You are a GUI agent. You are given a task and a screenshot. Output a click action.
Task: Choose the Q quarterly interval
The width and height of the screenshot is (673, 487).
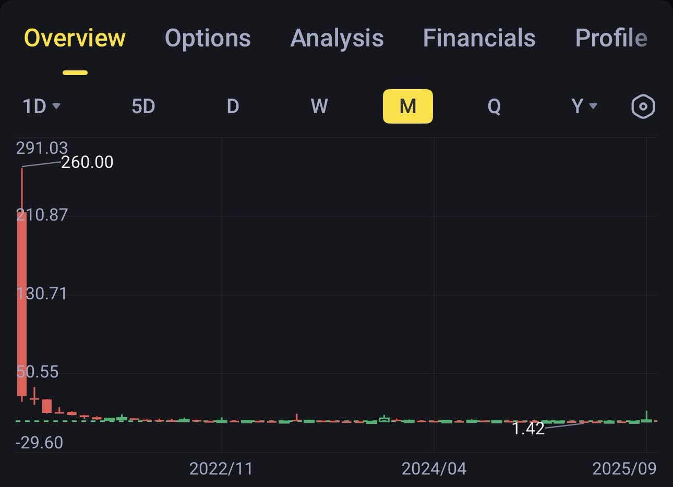point(494,106)
